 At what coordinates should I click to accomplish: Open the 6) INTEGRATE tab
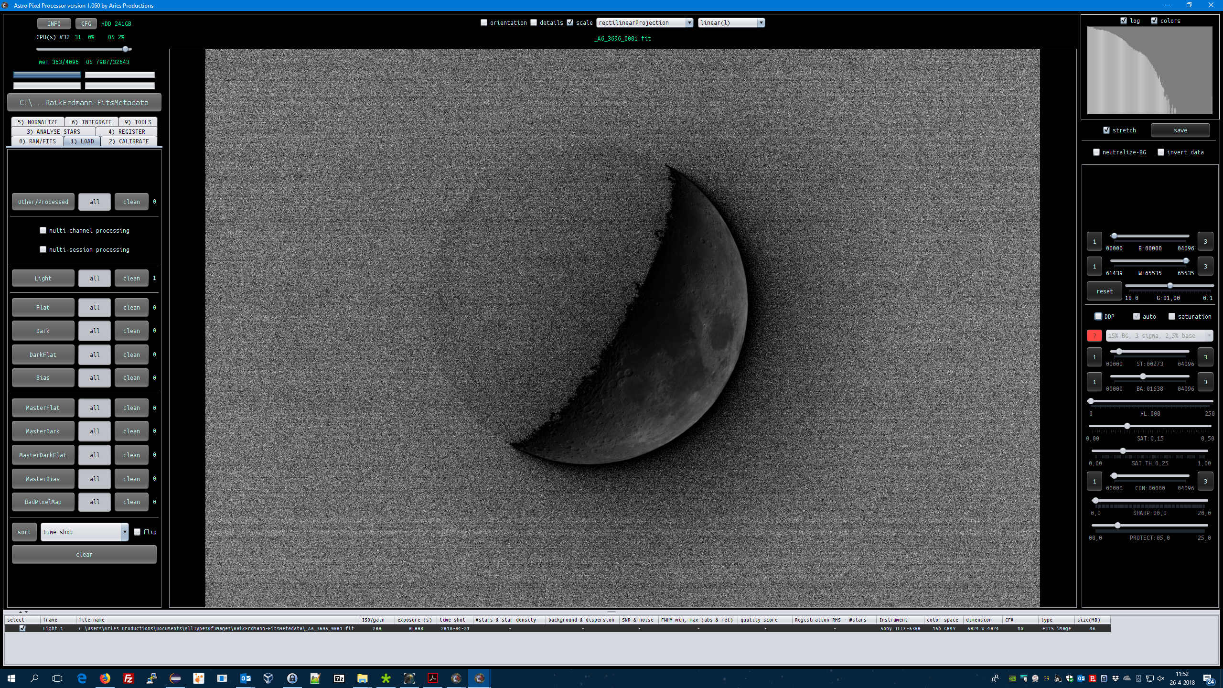click(91, 122)
